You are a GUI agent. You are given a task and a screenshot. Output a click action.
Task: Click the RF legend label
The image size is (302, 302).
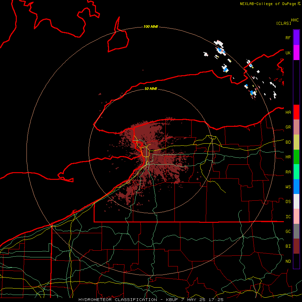(288, 38)
